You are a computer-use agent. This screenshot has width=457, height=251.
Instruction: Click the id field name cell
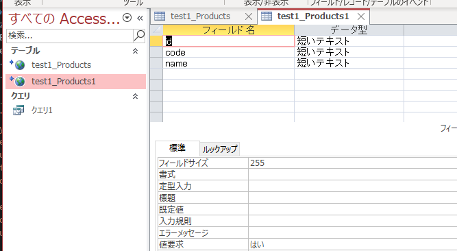tap(229, 41)
